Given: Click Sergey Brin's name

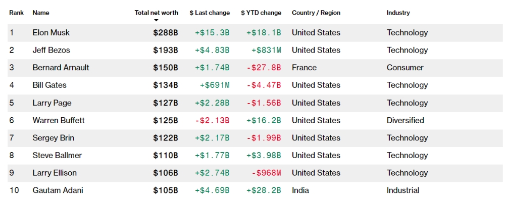Looking at the screenshot, I should (53, 138).
